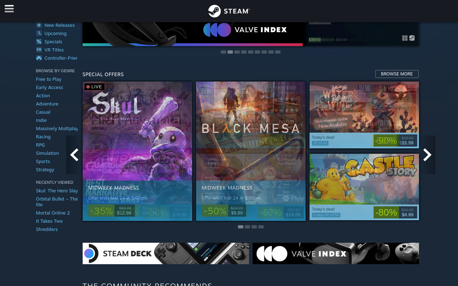
Task: Click the Browse More button
Action: point(397,74)
